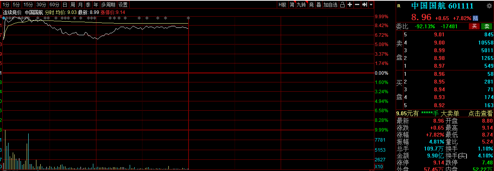
Task: Click the green 卖 sell button
Action: click(x=487, y=26)
